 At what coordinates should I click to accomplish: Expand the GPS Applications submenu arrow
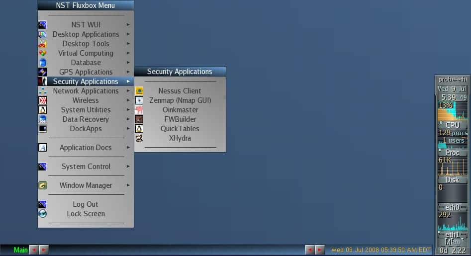[128, 72]
